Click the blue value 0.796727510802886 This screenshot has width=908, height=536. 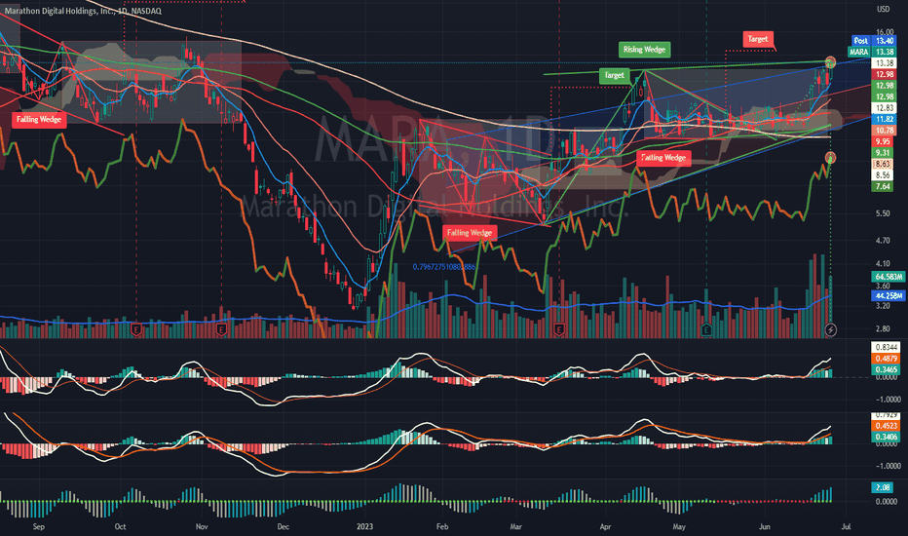(444, 267)
